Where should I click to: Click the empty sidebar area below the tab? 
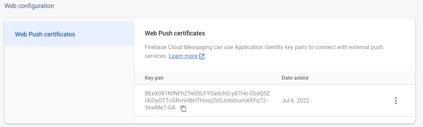pyautogui.click(x=69, y=85)
